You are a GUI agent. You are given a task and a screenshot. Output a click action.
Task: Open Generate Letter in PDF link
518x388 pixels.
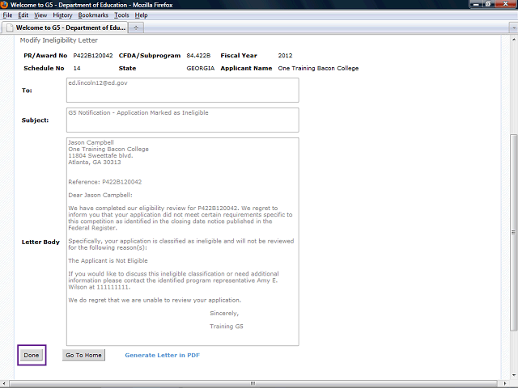pyautogui.click(x=162, y=355)
